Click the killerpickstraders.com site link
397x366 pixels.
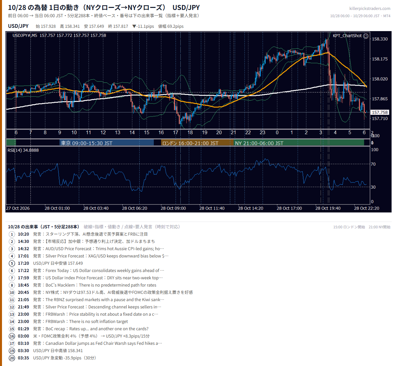[370, 9]
